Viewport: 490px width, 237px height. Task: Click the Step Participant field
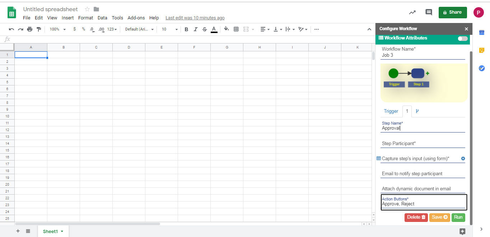(x=423, y=143)
